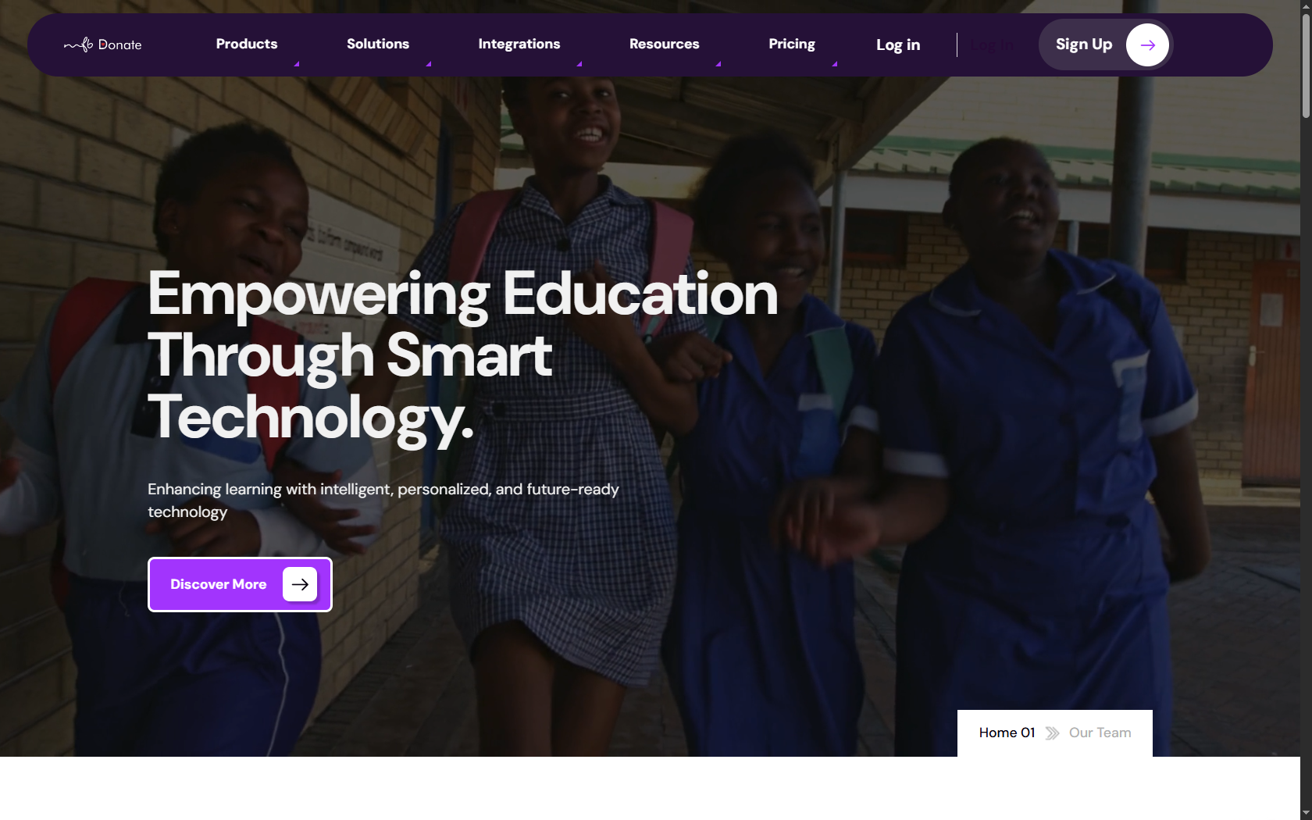Click the vertical page scrollbar thumb

(1306, 66)
